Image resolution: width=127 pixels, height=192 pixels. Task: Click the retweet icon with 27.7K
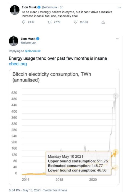tap(49, 22)
